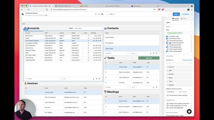The width and height of the screenshot is (214, 120).
Task: Click the filter icon under Accounts table
Action: pos(97,79)
